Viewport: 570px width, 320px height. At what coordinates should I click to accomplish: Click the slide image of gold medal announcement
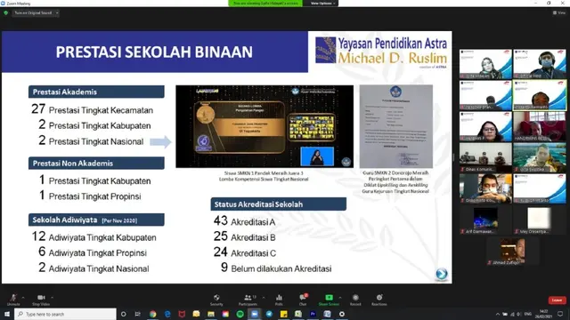[x=265, y=126]
